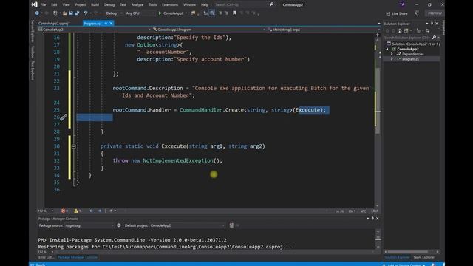473x266 pixels.
Task: Click the warnings indicator icon below editor
Action: [76, 211]
